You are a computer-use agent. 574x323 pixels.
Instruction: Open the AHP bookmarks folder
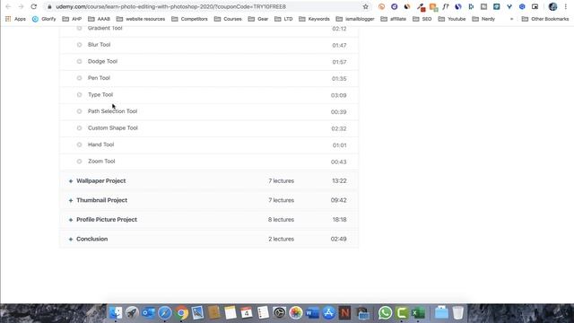point(72,19)
